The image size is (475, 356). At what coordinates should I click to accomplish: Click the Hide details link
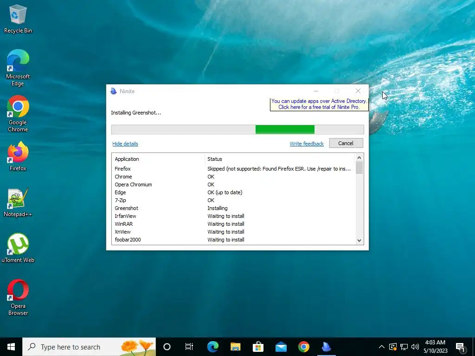[x=125, y=144]
